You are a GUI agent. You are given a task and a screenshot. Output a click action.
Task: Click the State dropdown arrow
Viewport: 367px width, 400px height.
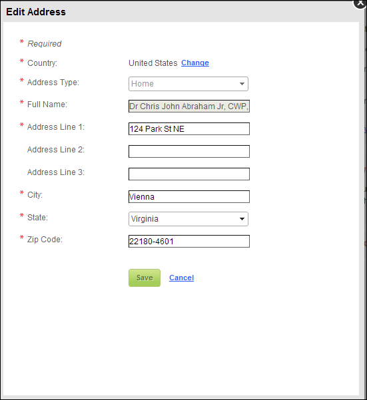[x=242, y=219]
